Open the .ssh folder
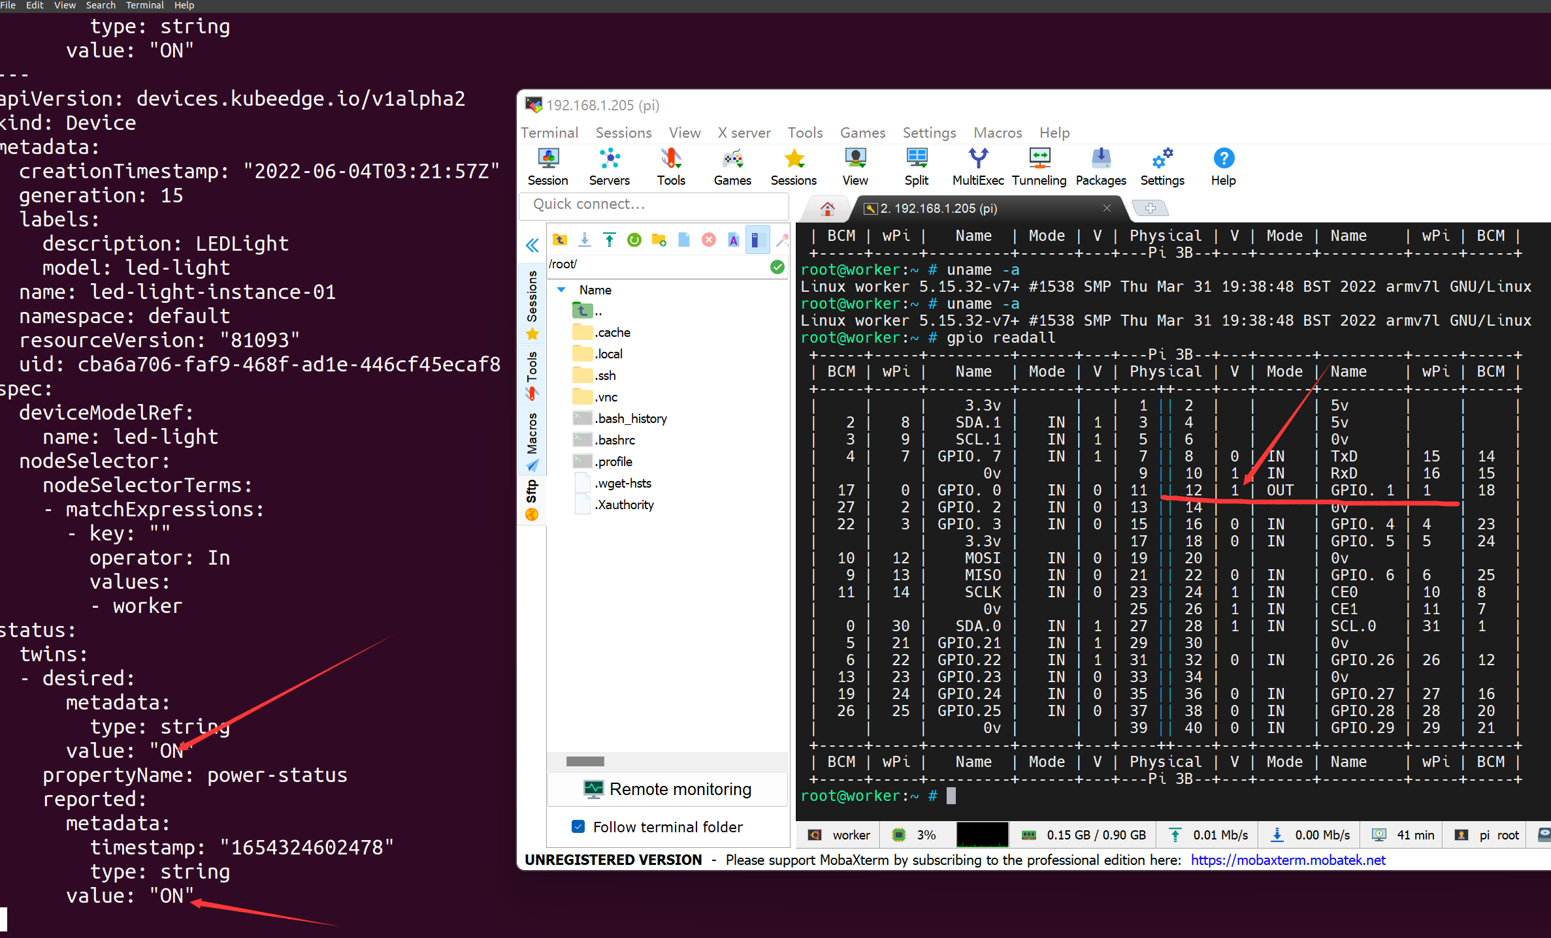The image size is (1551, 938). 594,375
